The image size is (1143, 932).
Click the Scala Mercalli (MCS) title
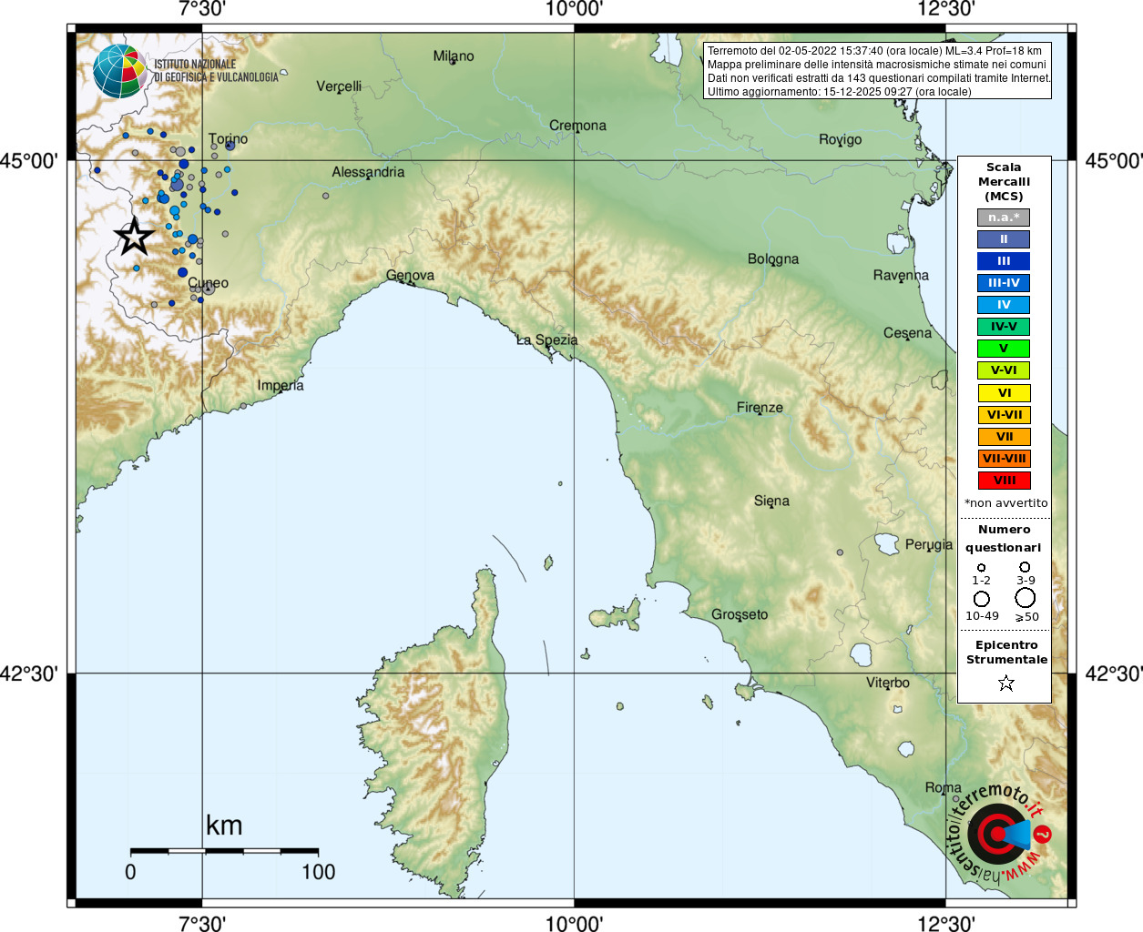[1004, 182]
